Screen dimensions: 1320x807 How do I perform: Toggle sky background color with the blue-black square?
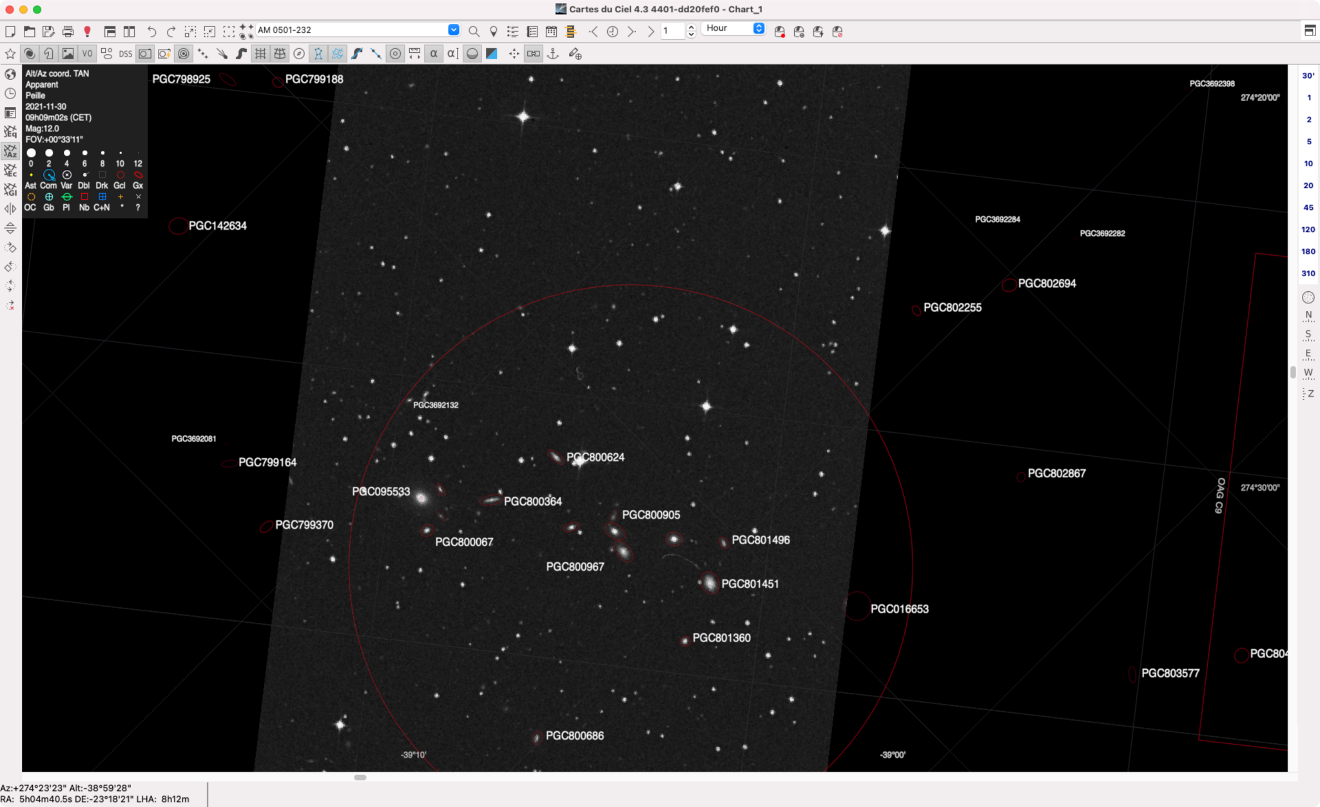492,53
